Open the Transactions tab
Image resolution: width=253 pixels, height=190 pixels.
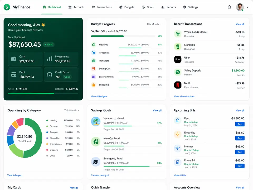pos(102,7)
